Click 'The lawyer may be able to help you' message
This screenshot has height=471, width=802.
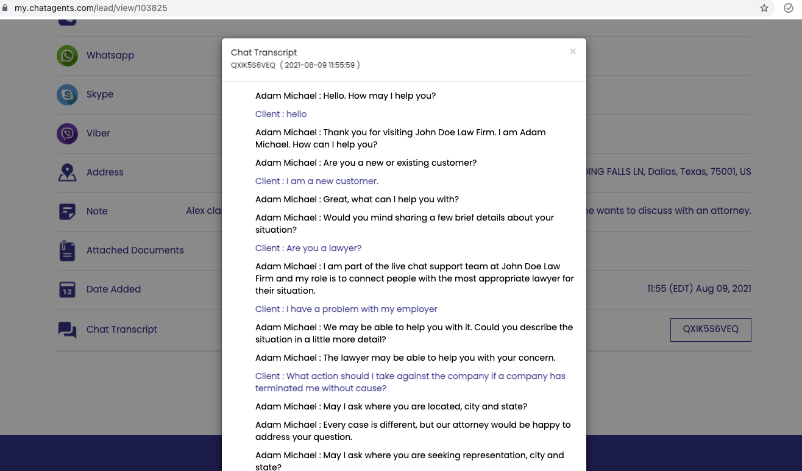tap(405, 358)
